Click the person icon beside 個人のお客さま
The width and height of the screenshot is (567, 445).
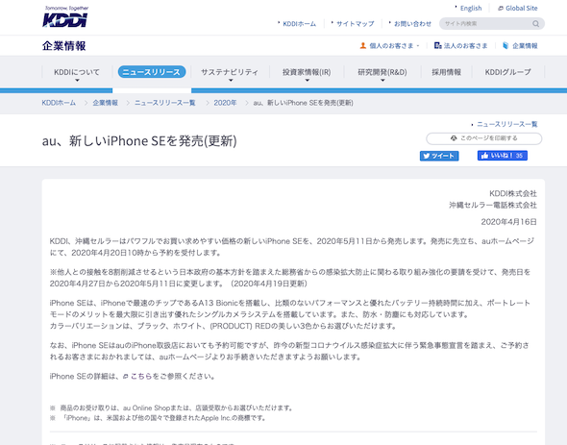pos(362,45)
